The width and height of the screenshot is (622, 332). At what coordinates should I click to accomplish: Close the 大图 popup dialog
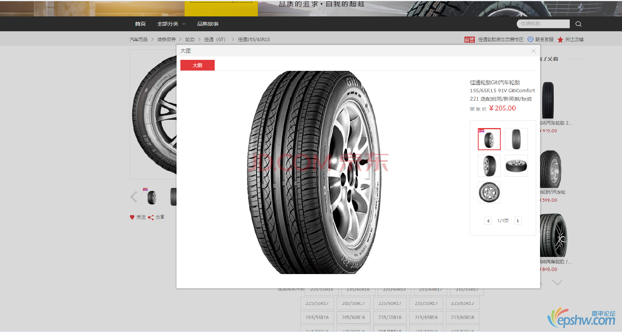tap(534, 51)
